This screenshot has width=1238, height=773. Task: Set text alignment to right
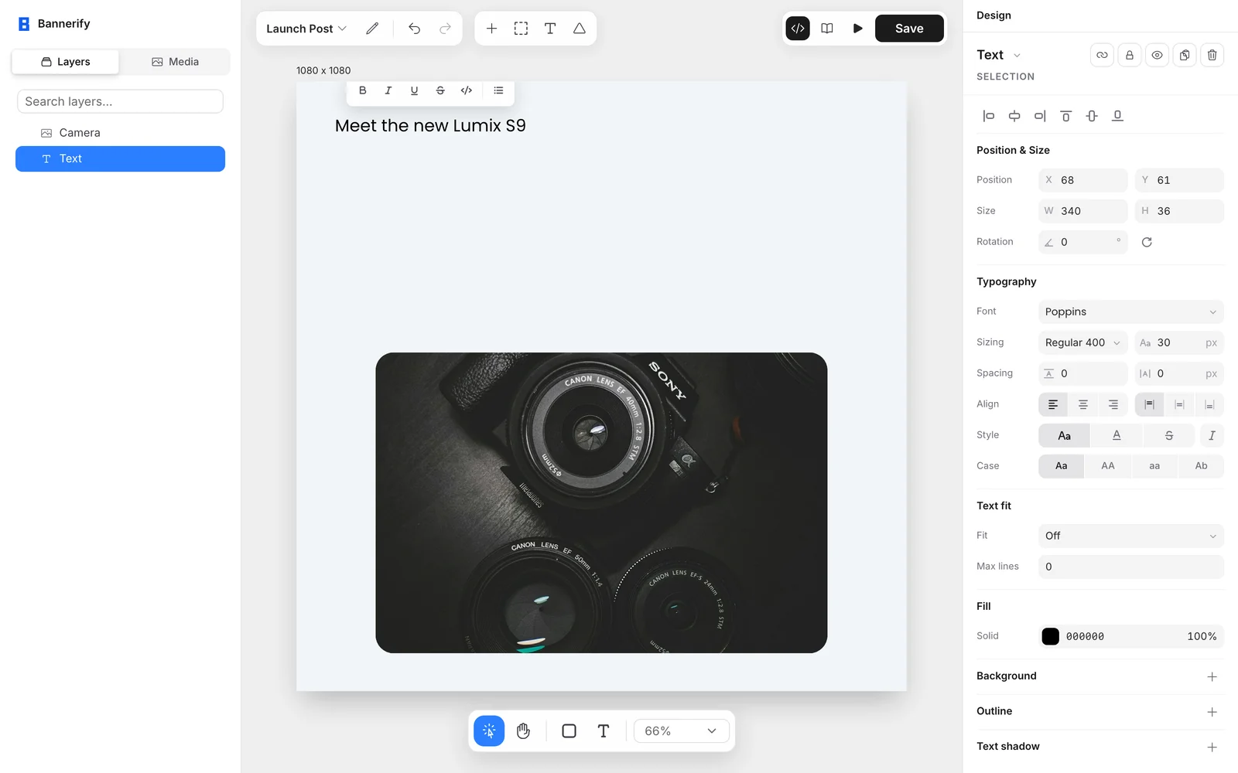pyautogui.click(x=1113, y=404)
